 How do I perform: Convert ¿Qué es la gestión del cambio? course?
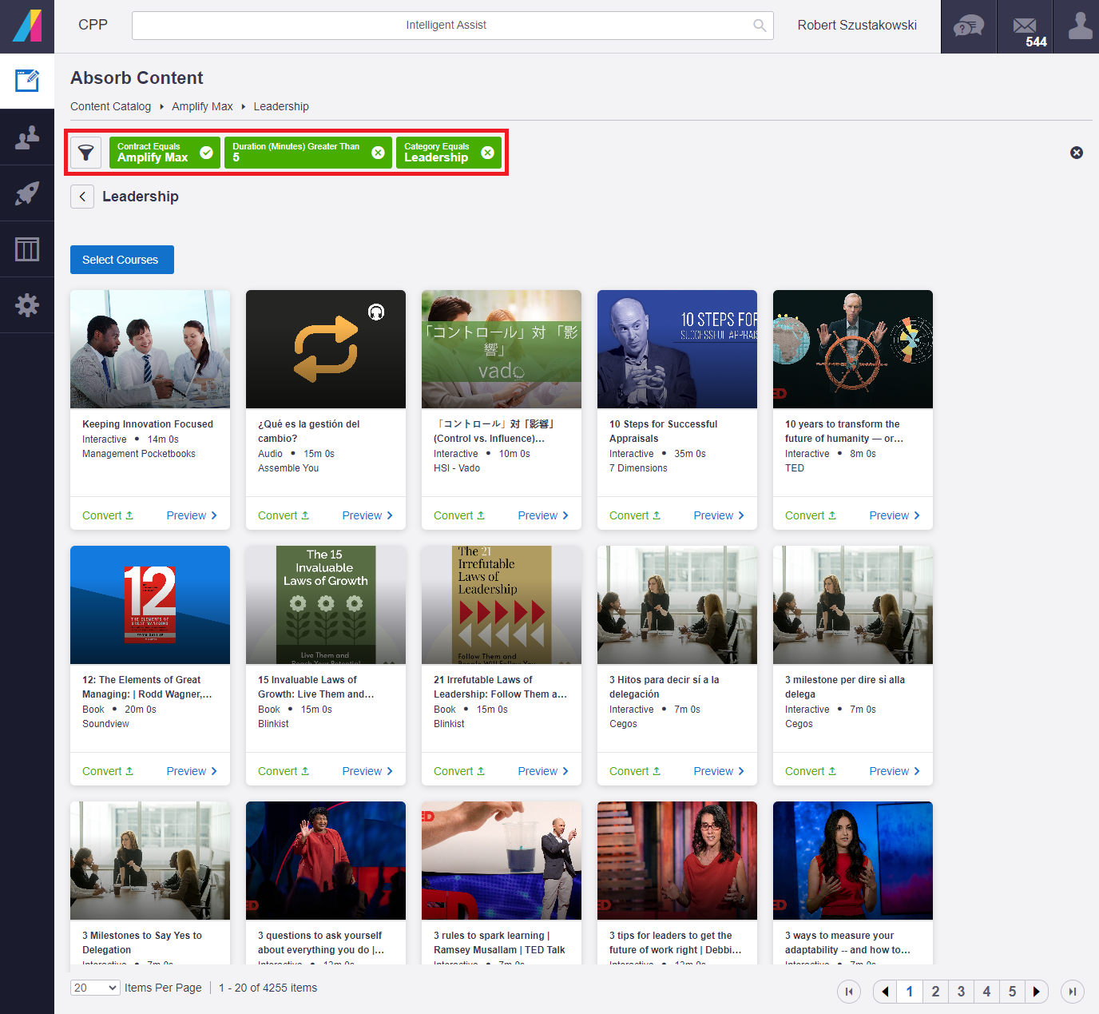click(284, 515)
